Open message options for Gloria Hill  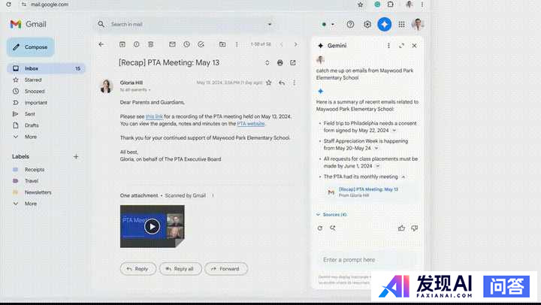click(x=295, y=83)
